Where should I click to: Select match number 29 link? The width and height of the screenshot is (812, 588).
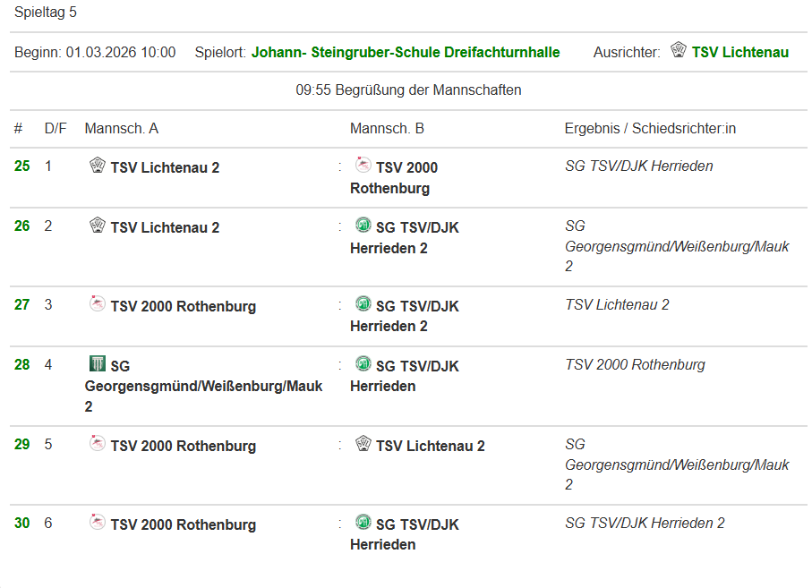pos(22,445)
